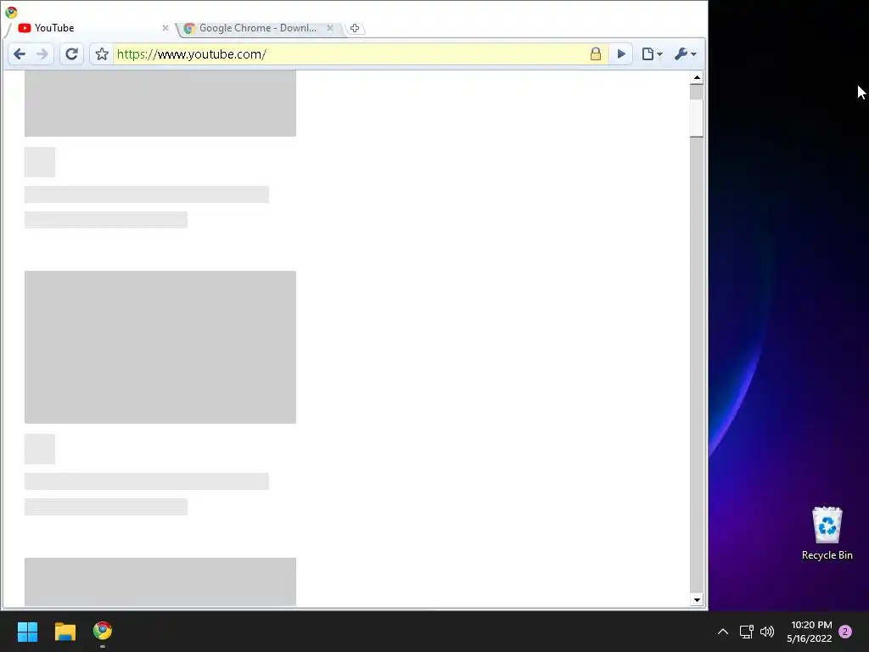Click the padlock security icon
Image resolution: width=869 pixels, height=652 pixels.
pyautogui.click(x=596, y=53)
